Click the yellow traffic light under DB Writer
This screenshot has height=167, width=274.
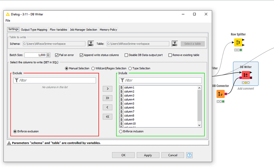[245, 83]
